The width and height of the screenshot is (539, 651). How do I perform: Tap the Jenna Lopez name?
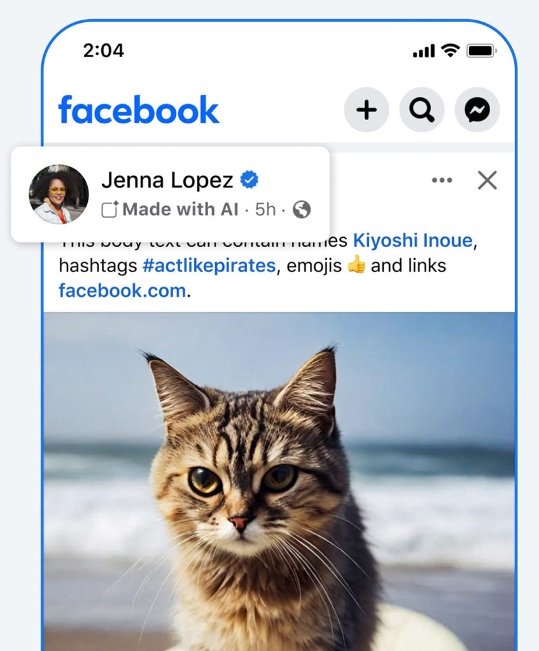pos(167,180)
